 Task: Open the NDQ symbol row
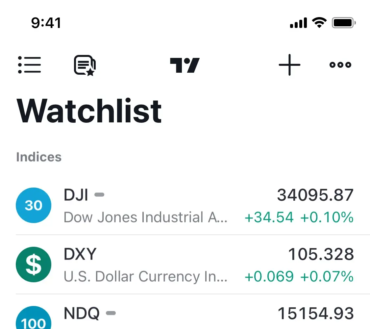pyautogui.click(x=197, y=314)
